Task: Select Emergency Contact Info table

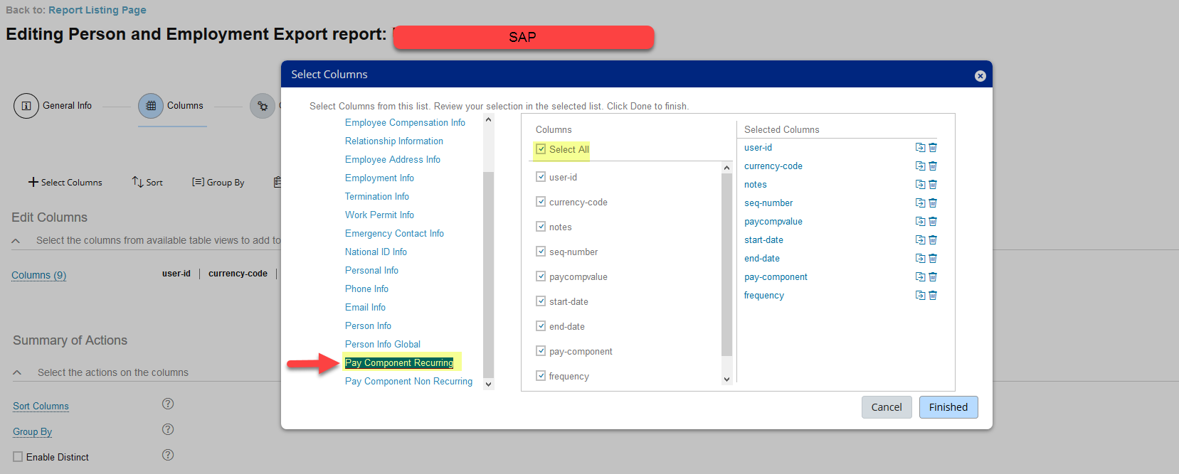Action: pos(394,234)
